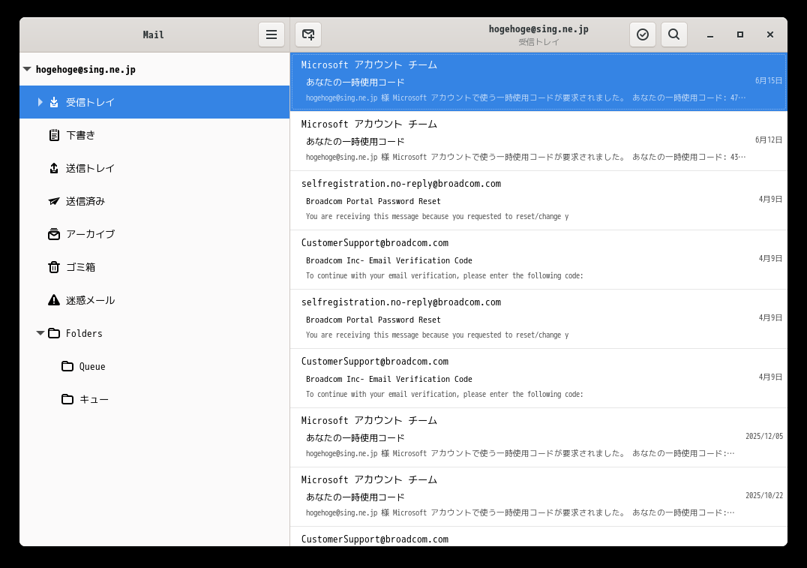Click the paper plane icon beside 送信済み
807x568 pixels.
(54, 201)
